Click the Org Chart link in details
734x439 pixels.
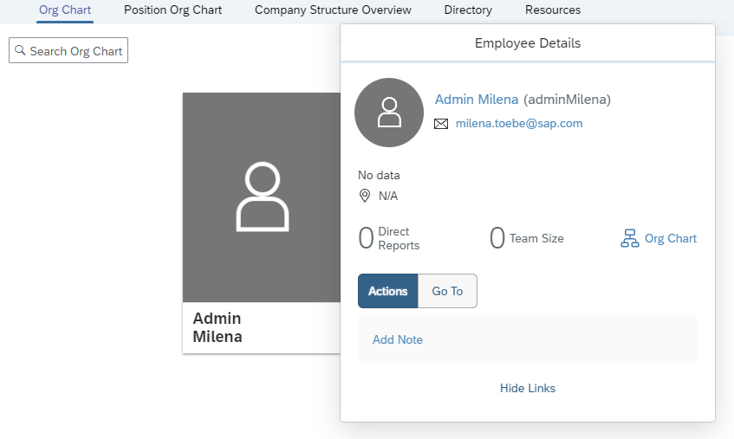[671, 238]
